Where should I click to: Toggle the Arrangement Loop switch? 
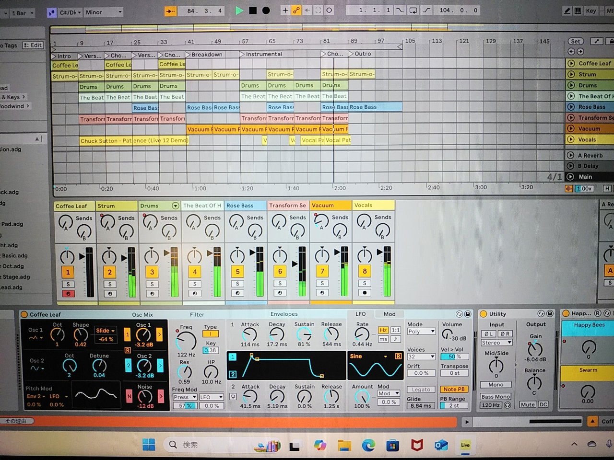[413, 10]
